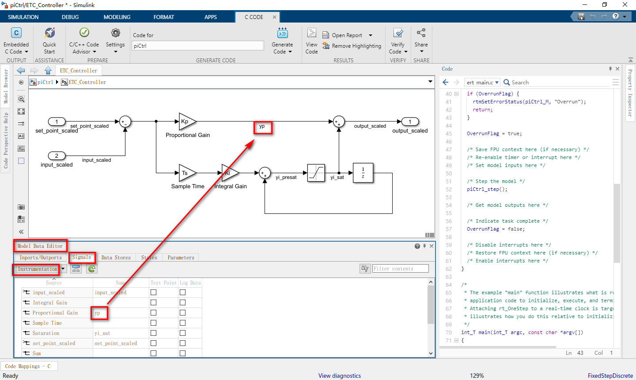The height and width of the screenshot is (380, 636).
Task: Open the Quick Start assistant
Action: pyautogui.click(x=49, y=40)
